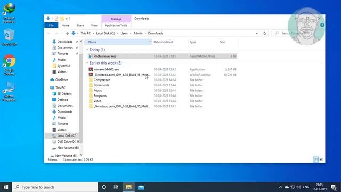
Task: Select the winrar-x64-600.exe file
Action: (162, 69)
